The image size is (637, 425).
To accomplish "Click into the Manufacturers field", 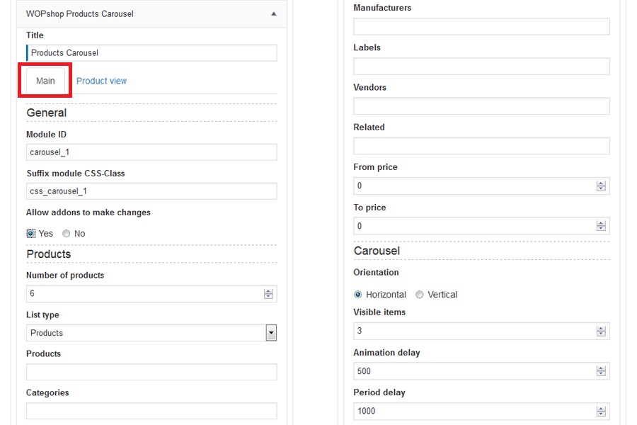I will point(481,27).
